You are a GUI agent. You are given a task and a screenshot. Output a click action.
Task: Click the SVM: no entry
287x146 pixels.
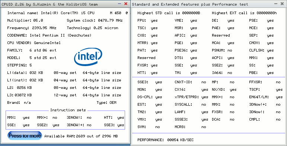pos(149,127)
